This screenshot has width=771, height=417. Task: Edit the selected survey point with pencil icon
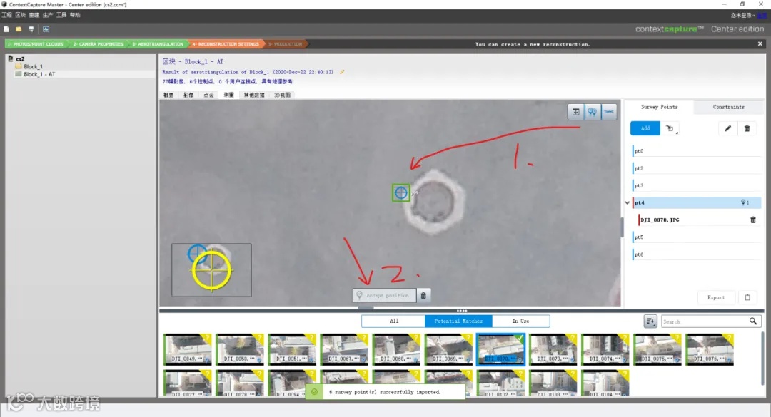727,129
